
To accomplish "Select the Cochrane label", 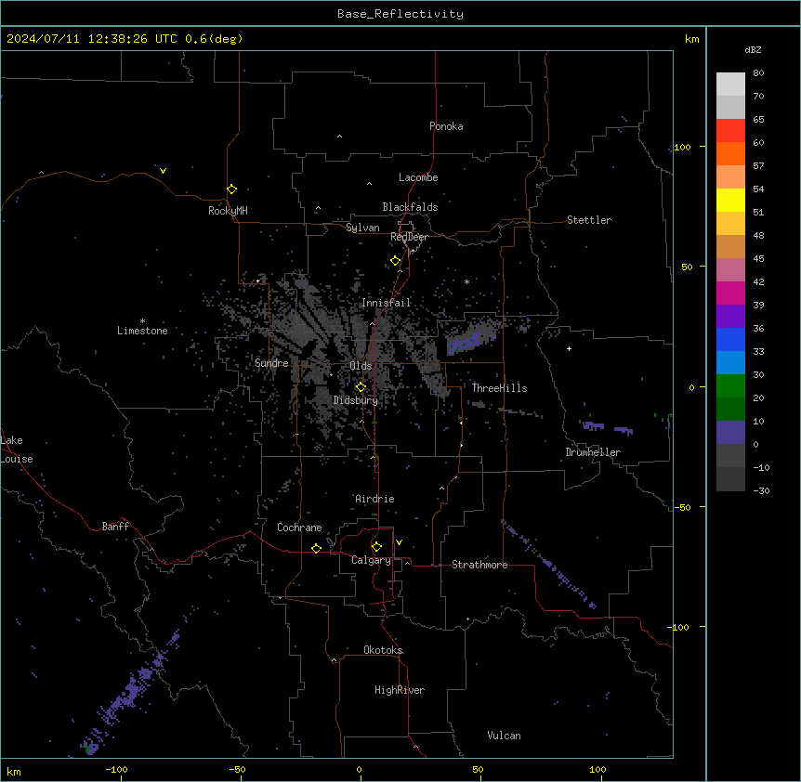I will click(299, 528).
